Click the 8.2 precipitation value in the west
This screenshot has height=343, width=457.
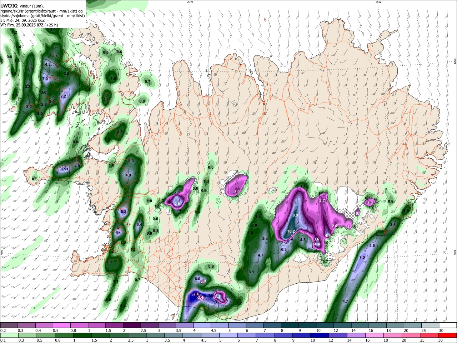tap(124, 212)
